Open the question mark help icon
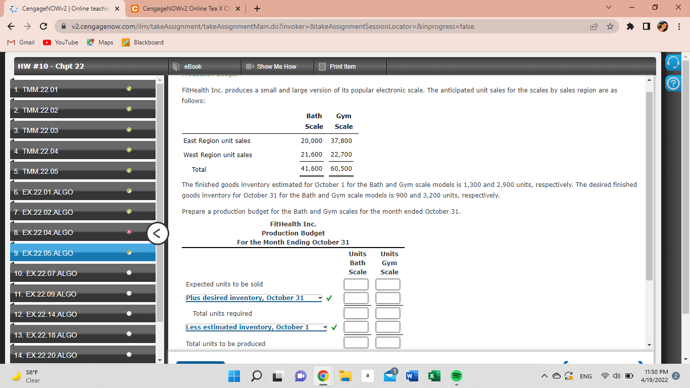Image resolution: width=690 pixels, height=388 pixels. (x=672, y=84)
